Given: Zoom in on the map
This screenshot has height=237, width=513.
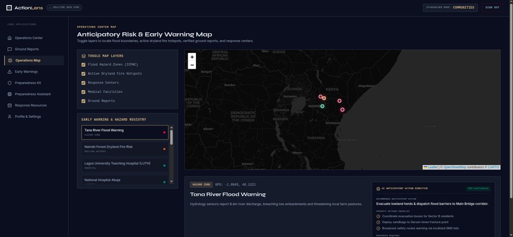Looking at the screenshot, I should point(192,57).
